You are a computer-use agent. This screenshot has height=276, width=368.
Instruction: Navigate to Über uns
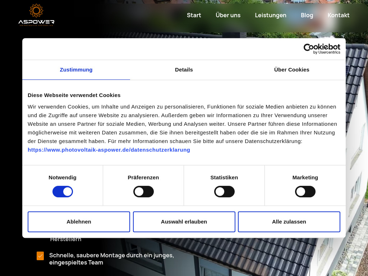pyautogui.click(x=228, y=15)
